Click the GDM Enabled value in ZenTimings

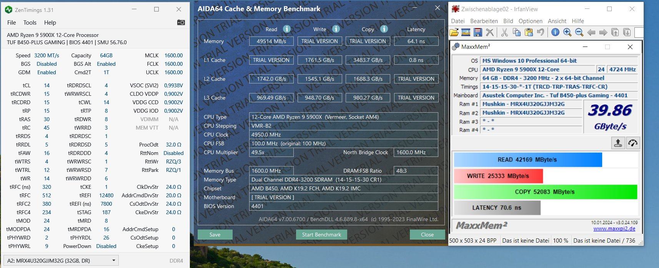pyautogui.click(x=47, y=72)
